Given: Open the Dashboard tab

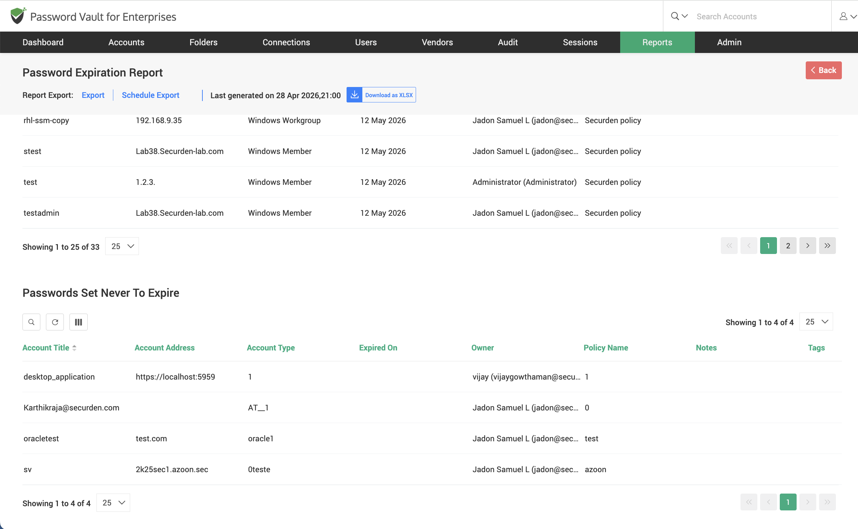Looking at the screenshot, I should 43,42.
